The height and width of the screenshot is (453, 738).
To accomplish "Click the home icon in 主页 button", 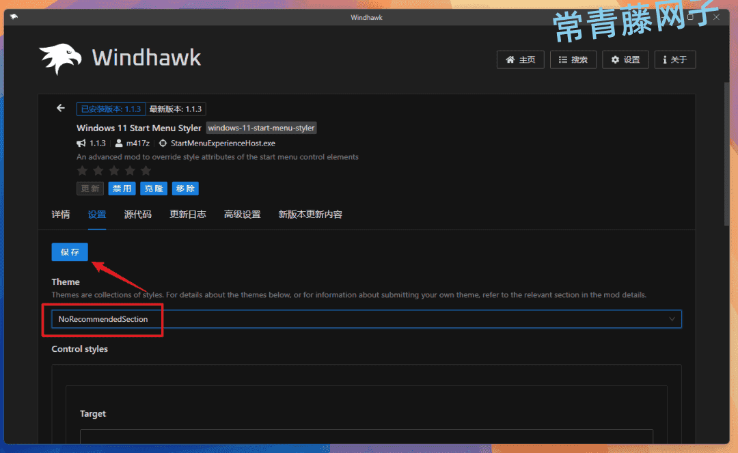I will tap(510, 59).
